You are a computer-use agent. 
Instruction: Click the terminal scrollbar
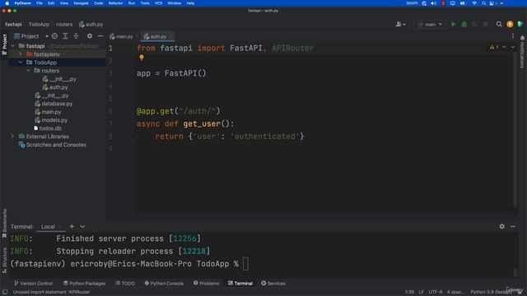[515, 271]
